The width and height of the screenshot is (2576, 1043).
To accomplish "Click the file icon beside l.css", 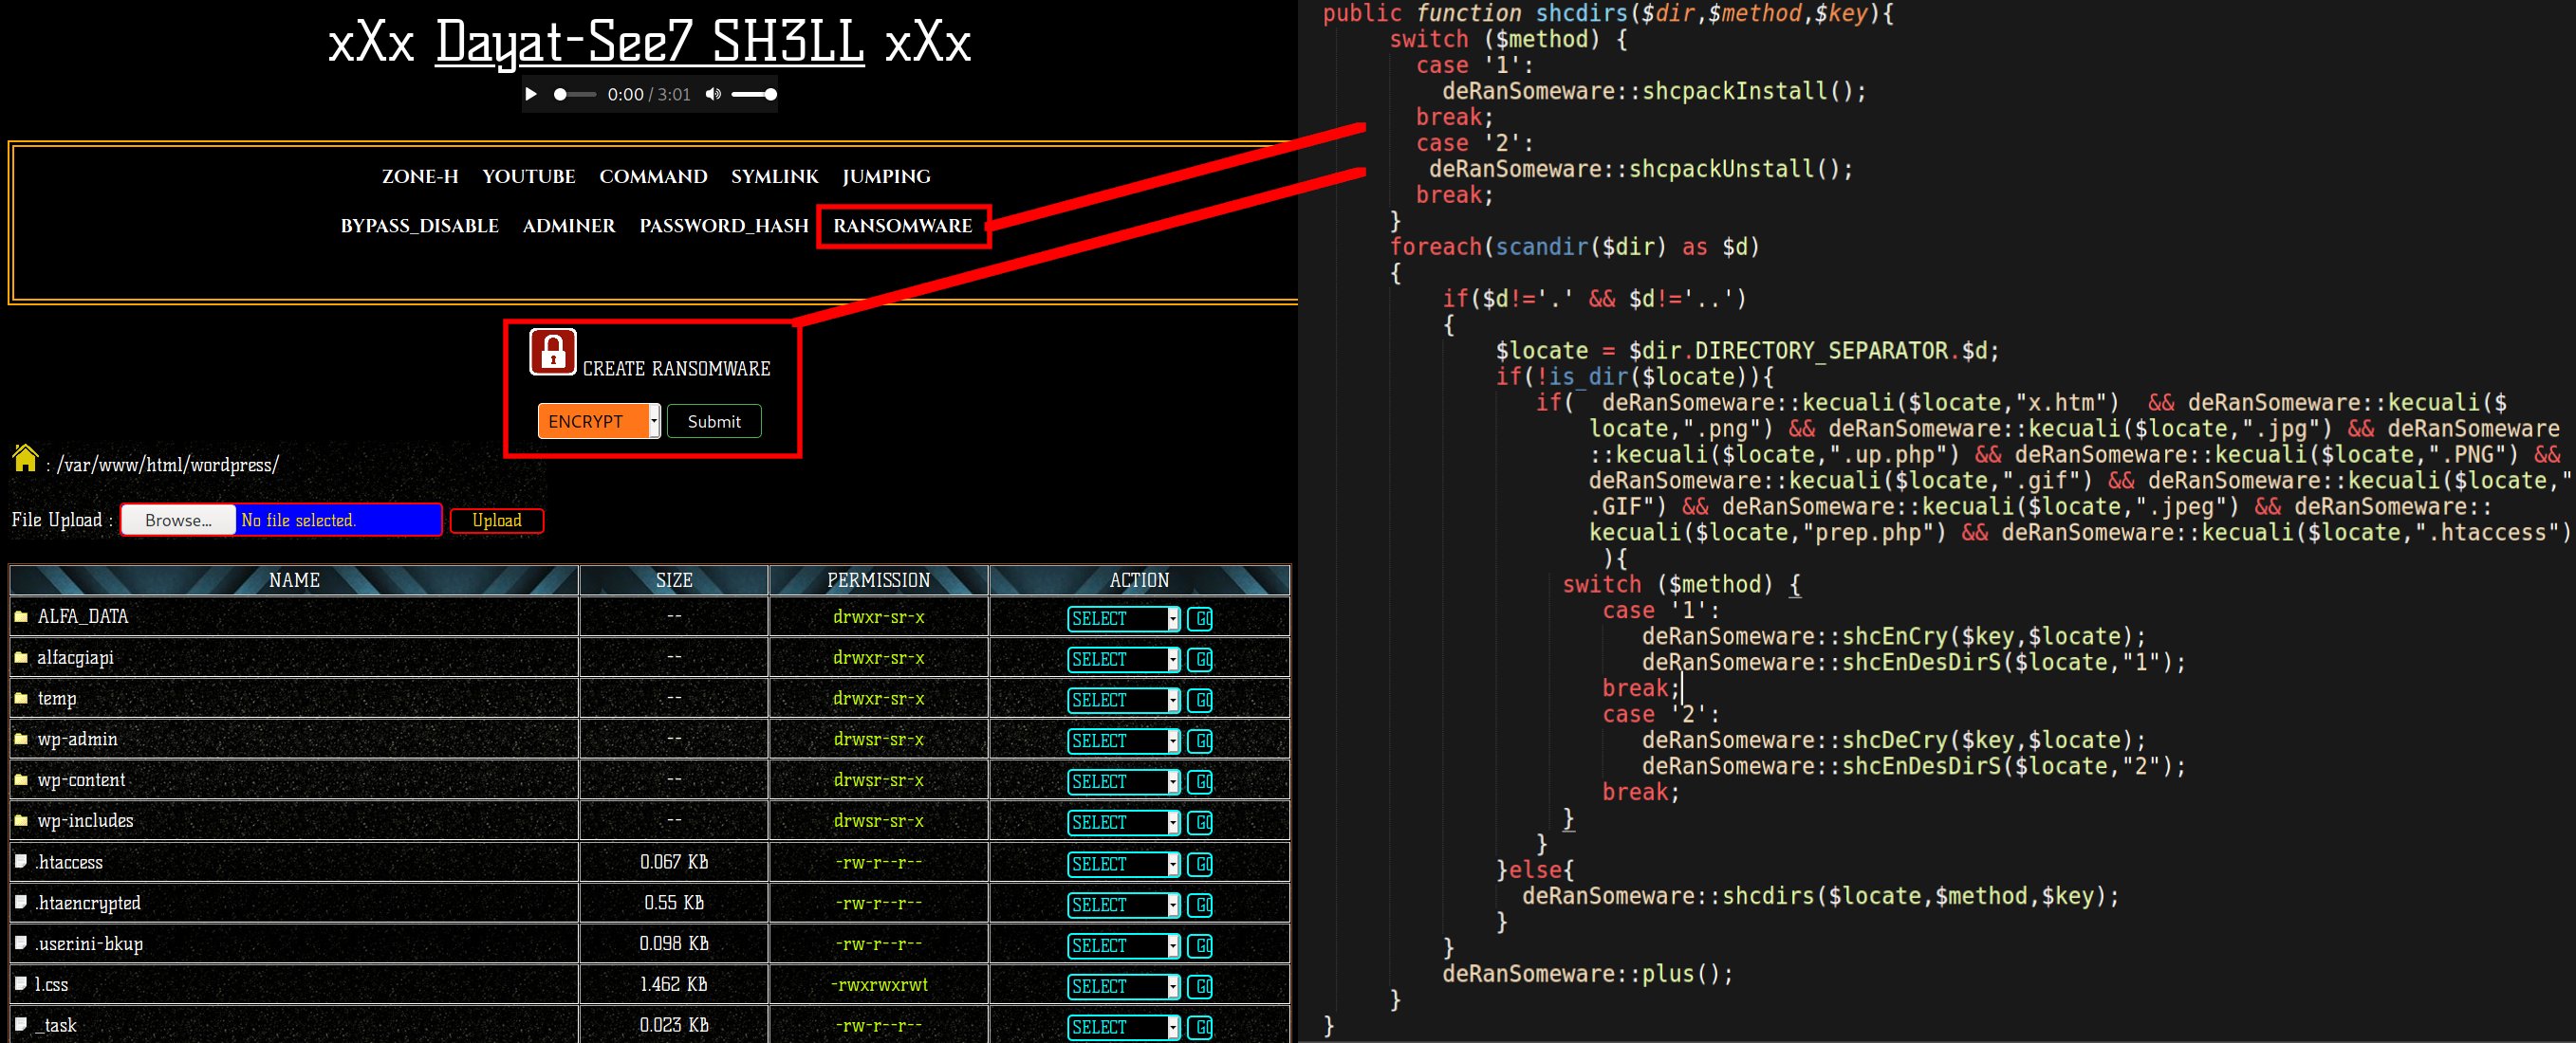I will [x=21, y=985].
